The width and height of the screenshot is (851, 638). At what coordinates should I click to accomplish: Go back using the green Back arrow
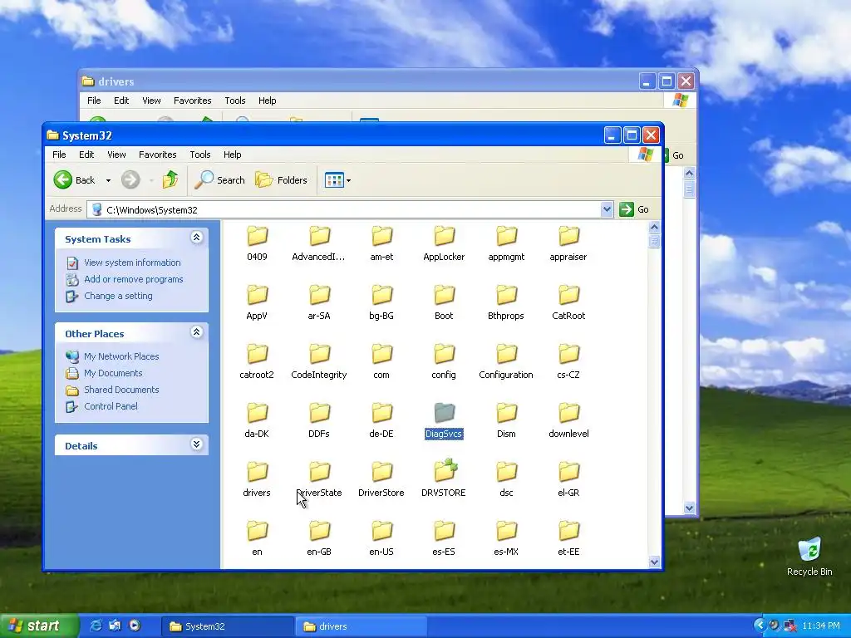pos(74,179)
